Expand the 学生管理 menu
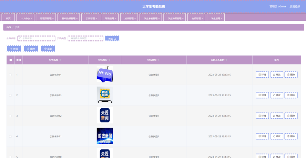Viewport: 306px width, 158px height. (x=216, y=17)
